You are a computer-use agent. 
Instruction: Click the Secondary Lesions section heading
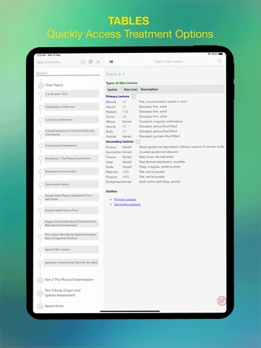pyautogui.click(x=120, y=141)
